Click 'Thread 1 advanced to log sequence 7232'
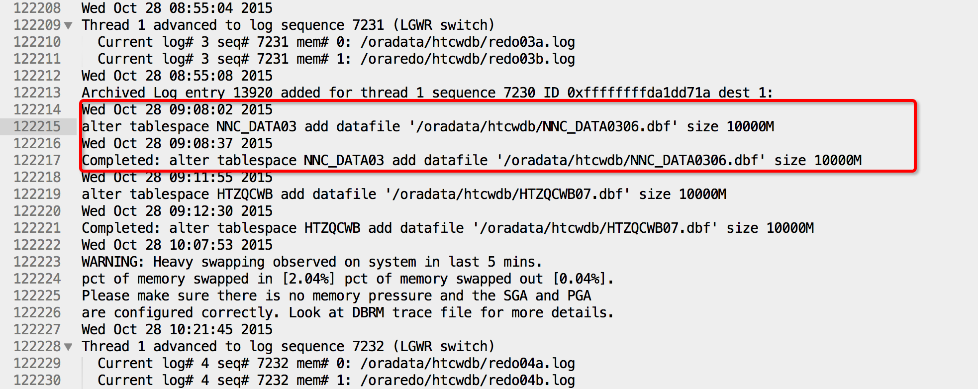This screenshot has width=978, height=389. [233, 346]
